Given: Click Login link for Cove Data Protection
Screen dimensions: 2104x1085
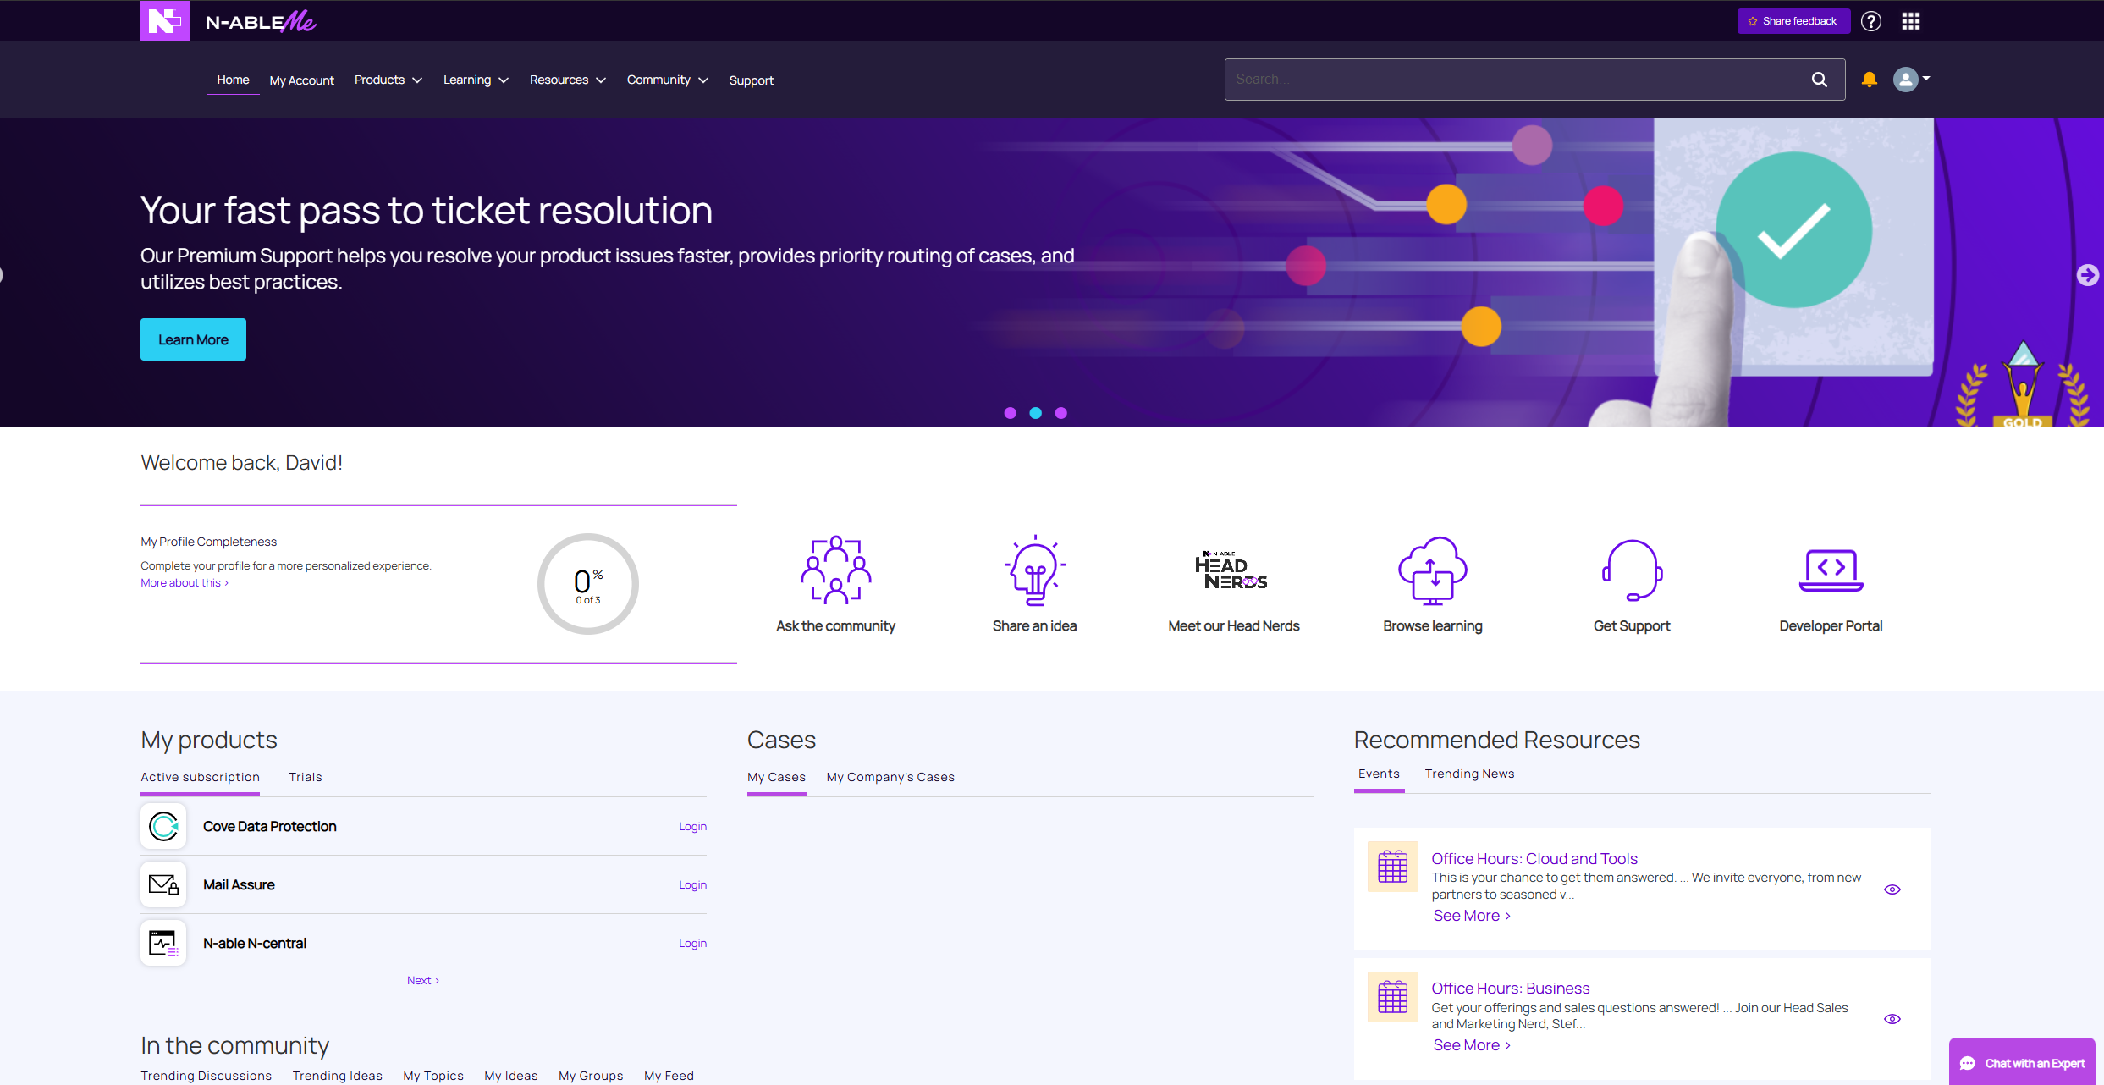Looking at the screenshot, I should coord(692,827).
